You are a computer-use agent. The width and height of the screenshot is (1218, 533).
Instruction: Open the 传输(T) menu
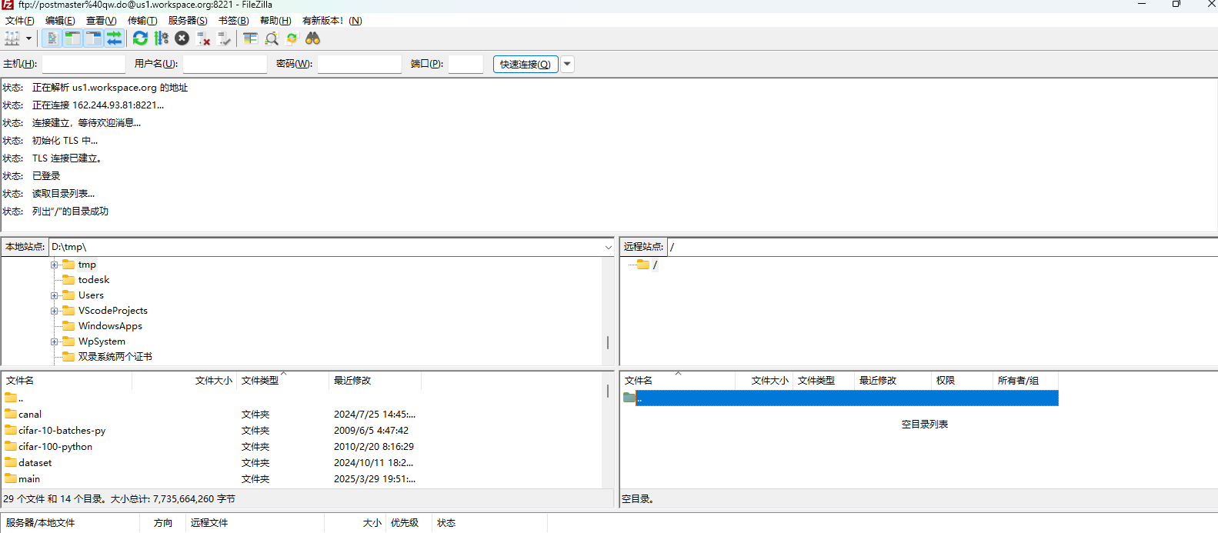pos(142,21)
